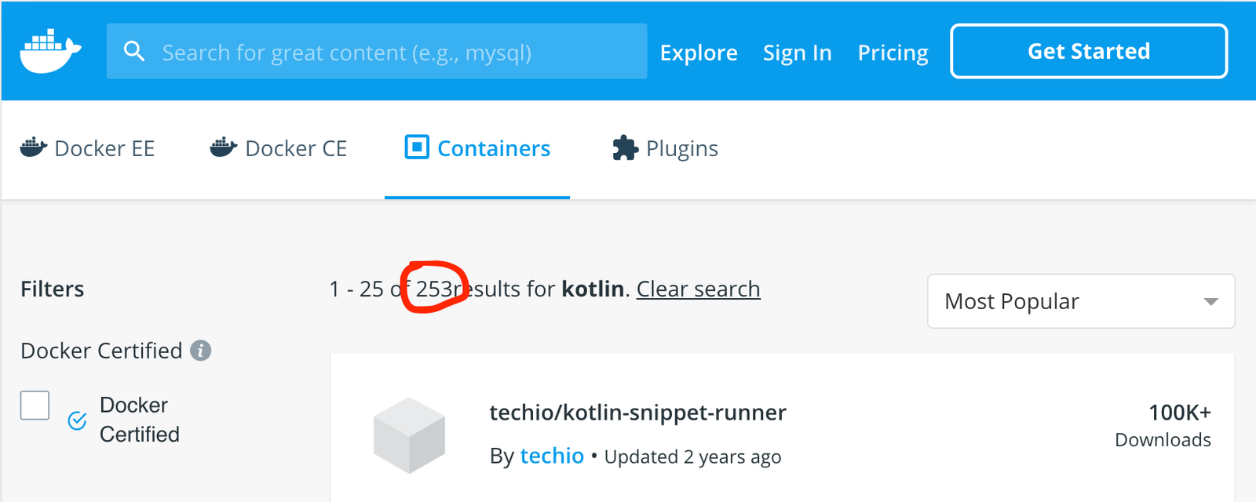Screen dimensions: 1256x502
Task: Click the search magnifier icon
Action: click(134, 51)
